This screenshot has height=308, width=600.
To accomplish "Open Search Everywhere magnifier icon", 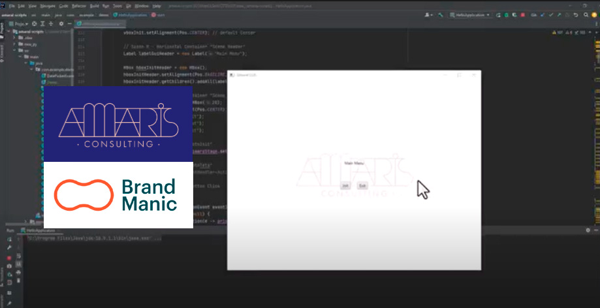I will 586,15.
